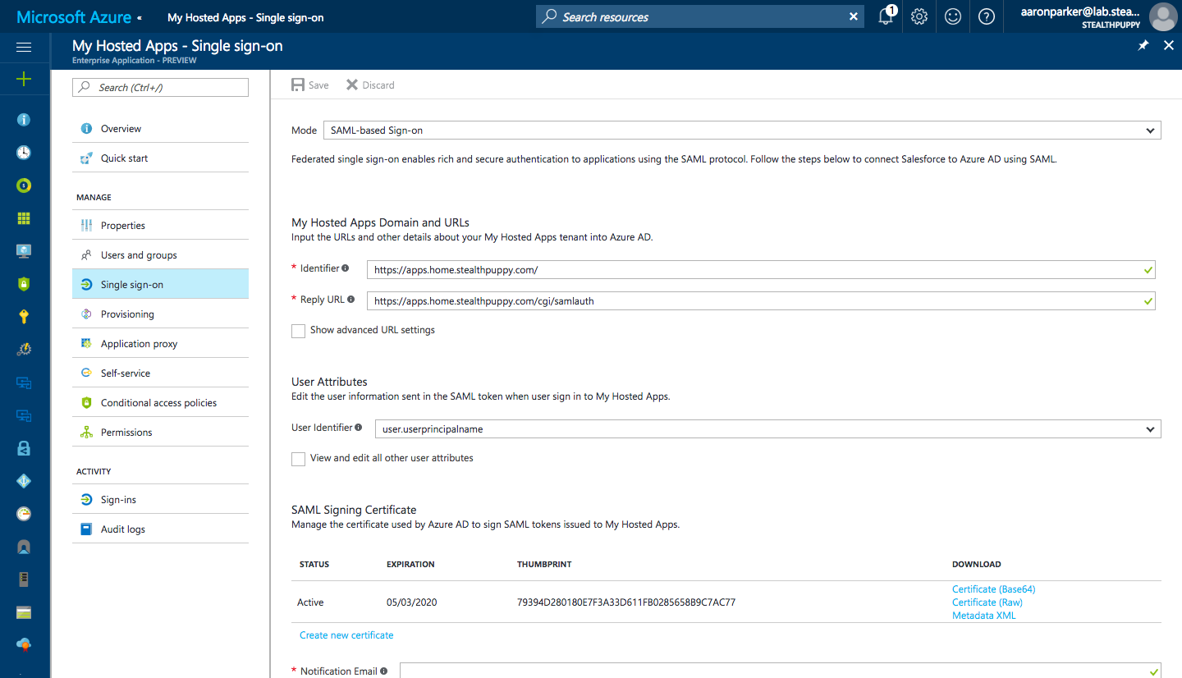Viewport: 1182px width, 678px height.
Task: Open Quick start menu item
Action: (x=160, y=158)
